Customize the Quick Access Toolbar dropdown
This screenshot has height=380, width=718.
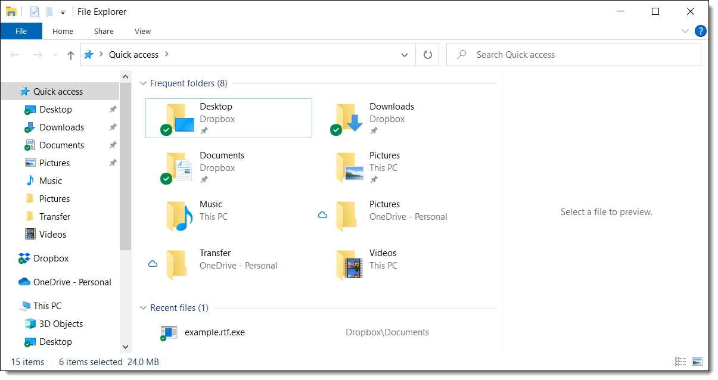tap(62, 11)
